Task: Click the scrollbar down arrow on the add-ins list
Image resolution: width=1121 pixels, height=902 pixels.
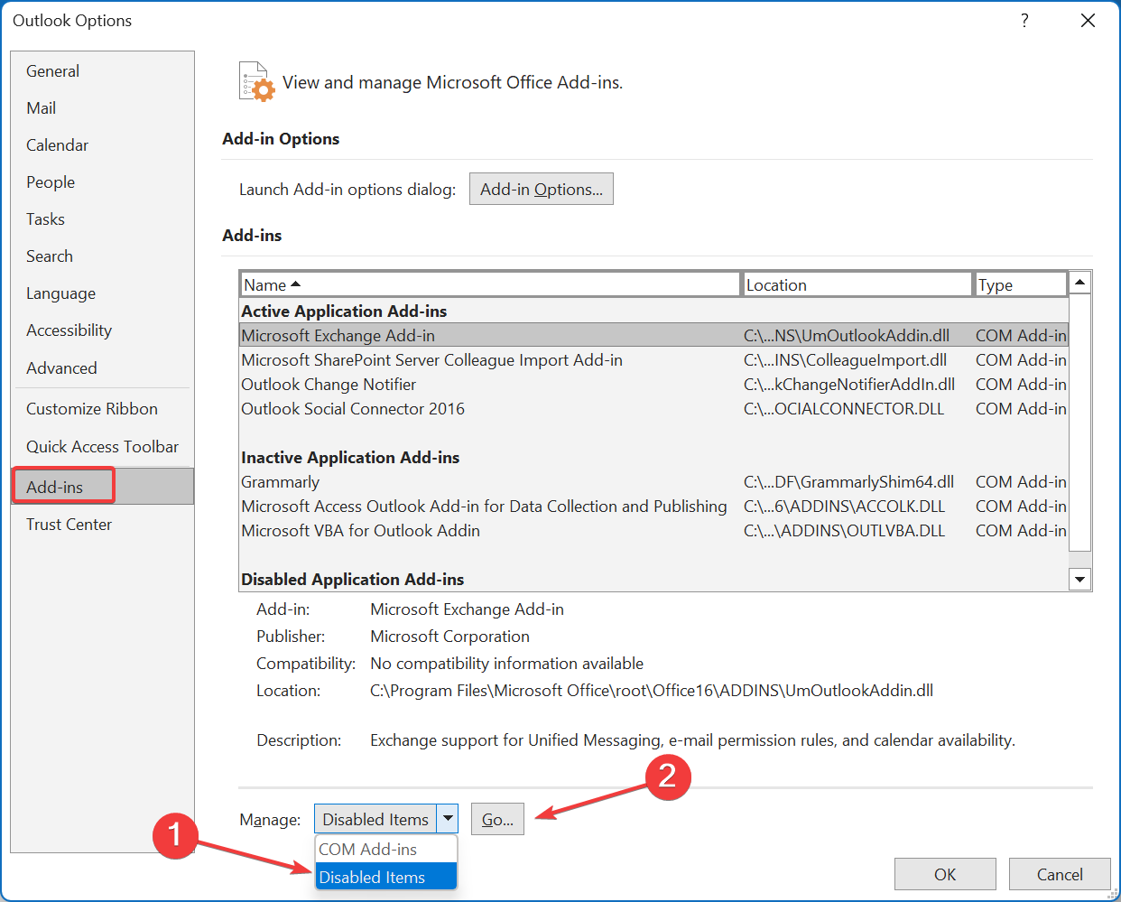Action: 1079,579
